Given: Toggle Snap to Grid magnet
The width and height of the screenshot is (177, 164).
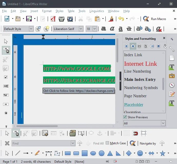Looking at the screenshot, I should click(x=135, y=133).
